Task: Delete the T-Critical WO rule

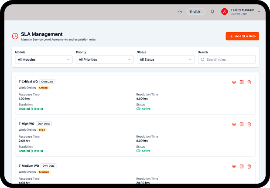Action: point(249,82)
